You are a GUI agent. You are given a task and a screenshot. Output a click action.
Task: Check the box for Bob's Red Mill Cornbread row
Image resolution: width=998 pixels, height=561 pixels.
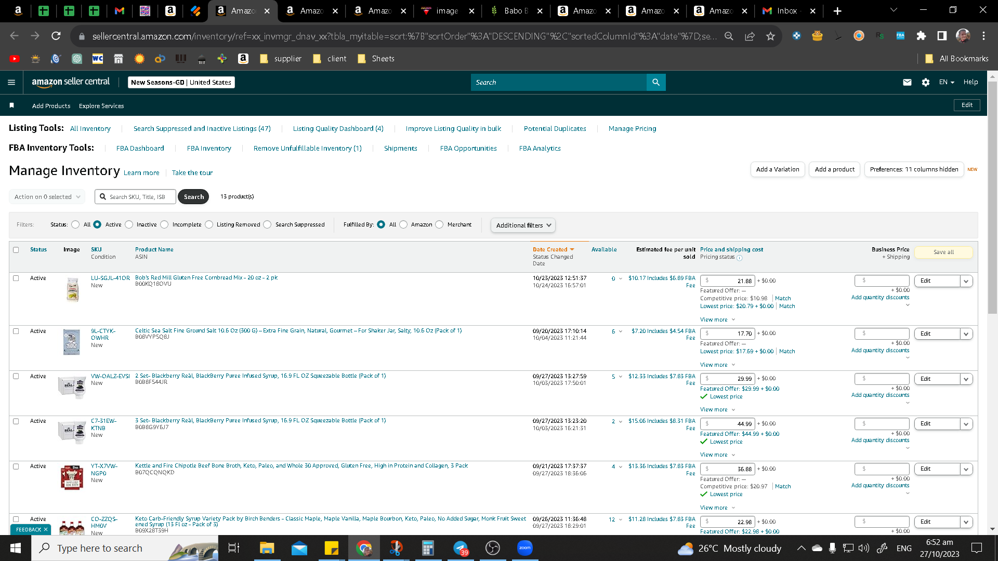(16, 278)
